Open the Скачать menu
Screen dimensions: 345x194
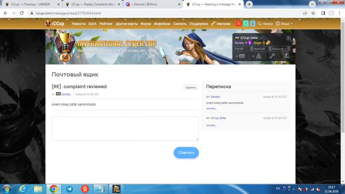tap(180, 23)
